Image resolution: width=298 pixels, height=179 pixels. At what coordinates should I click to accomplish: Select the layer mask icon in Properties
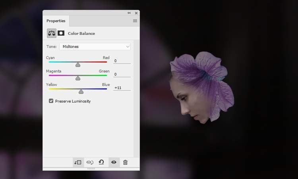61,33
